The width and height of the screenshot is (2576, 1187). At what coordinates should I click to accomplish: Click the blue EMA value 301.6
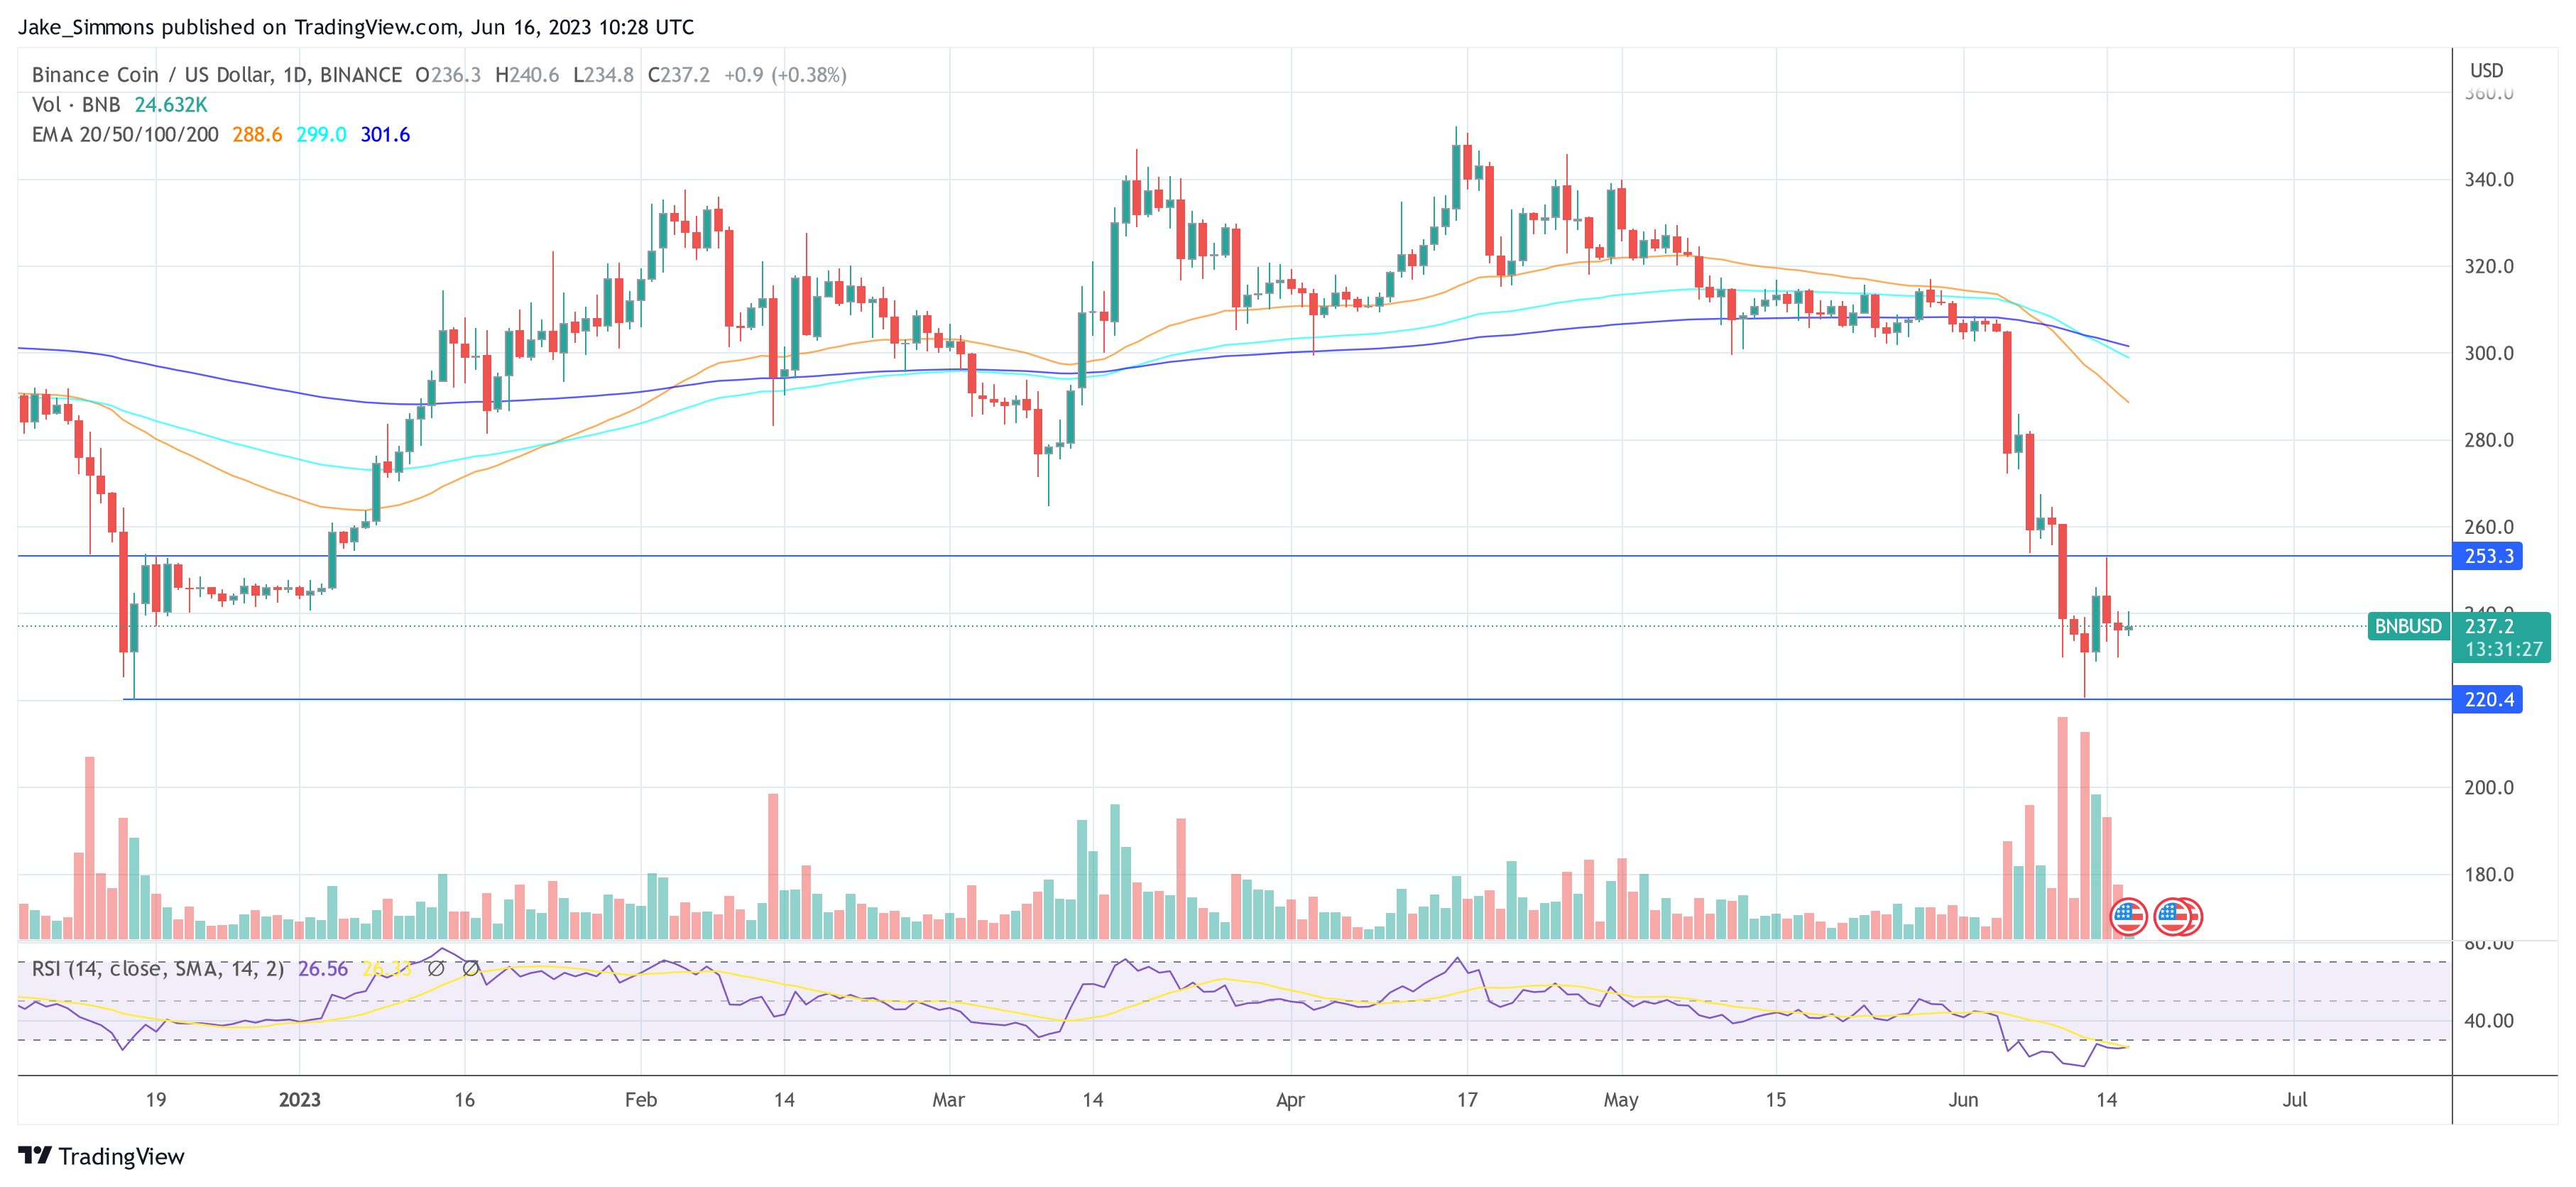385,135
